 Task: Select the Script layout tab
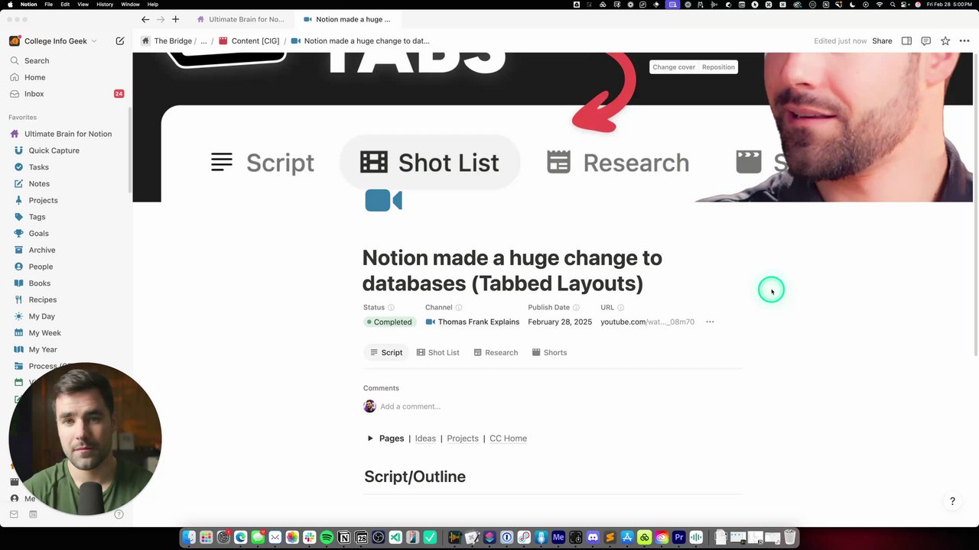(x=385, y=352)
